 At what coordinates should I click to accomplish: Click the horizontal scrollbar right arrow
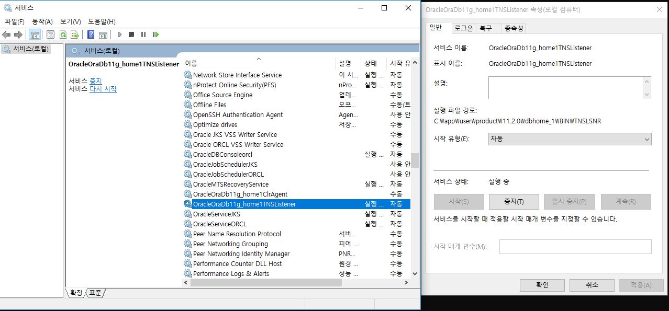coord(406,282)
